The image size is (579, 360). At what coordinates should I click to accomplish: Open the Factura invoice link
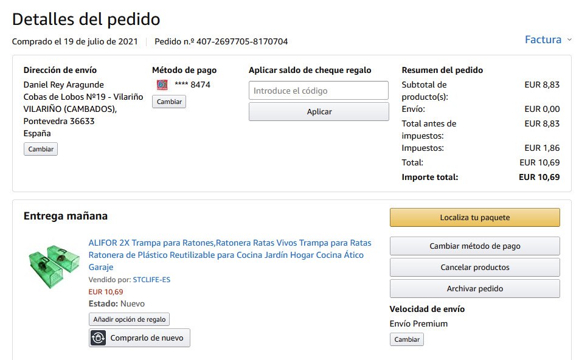tap(543, 40)
